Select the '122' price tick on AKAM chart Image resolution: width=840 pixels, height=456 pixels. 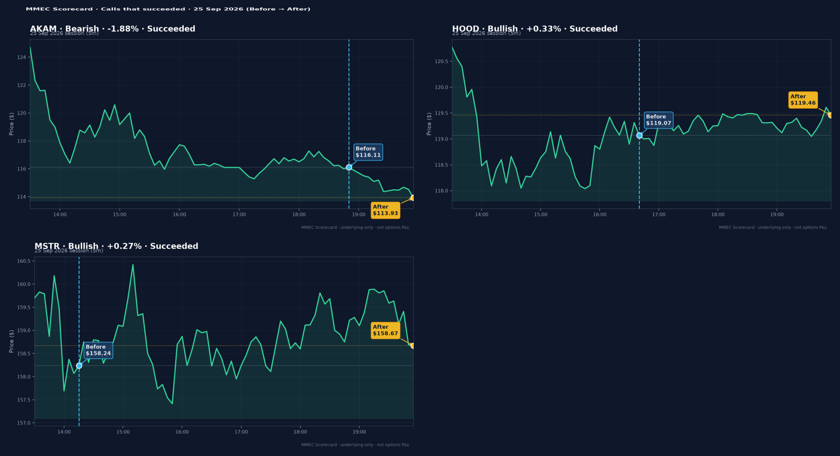point(22,85)
